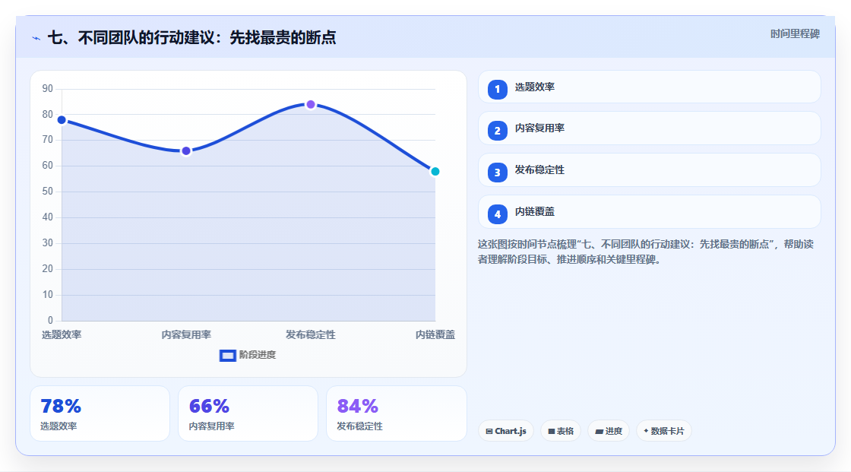The width and height of the screenshot is (851, 472).
Task: Click numbered badge 3 for 发布稳定性
Action: 497,173
